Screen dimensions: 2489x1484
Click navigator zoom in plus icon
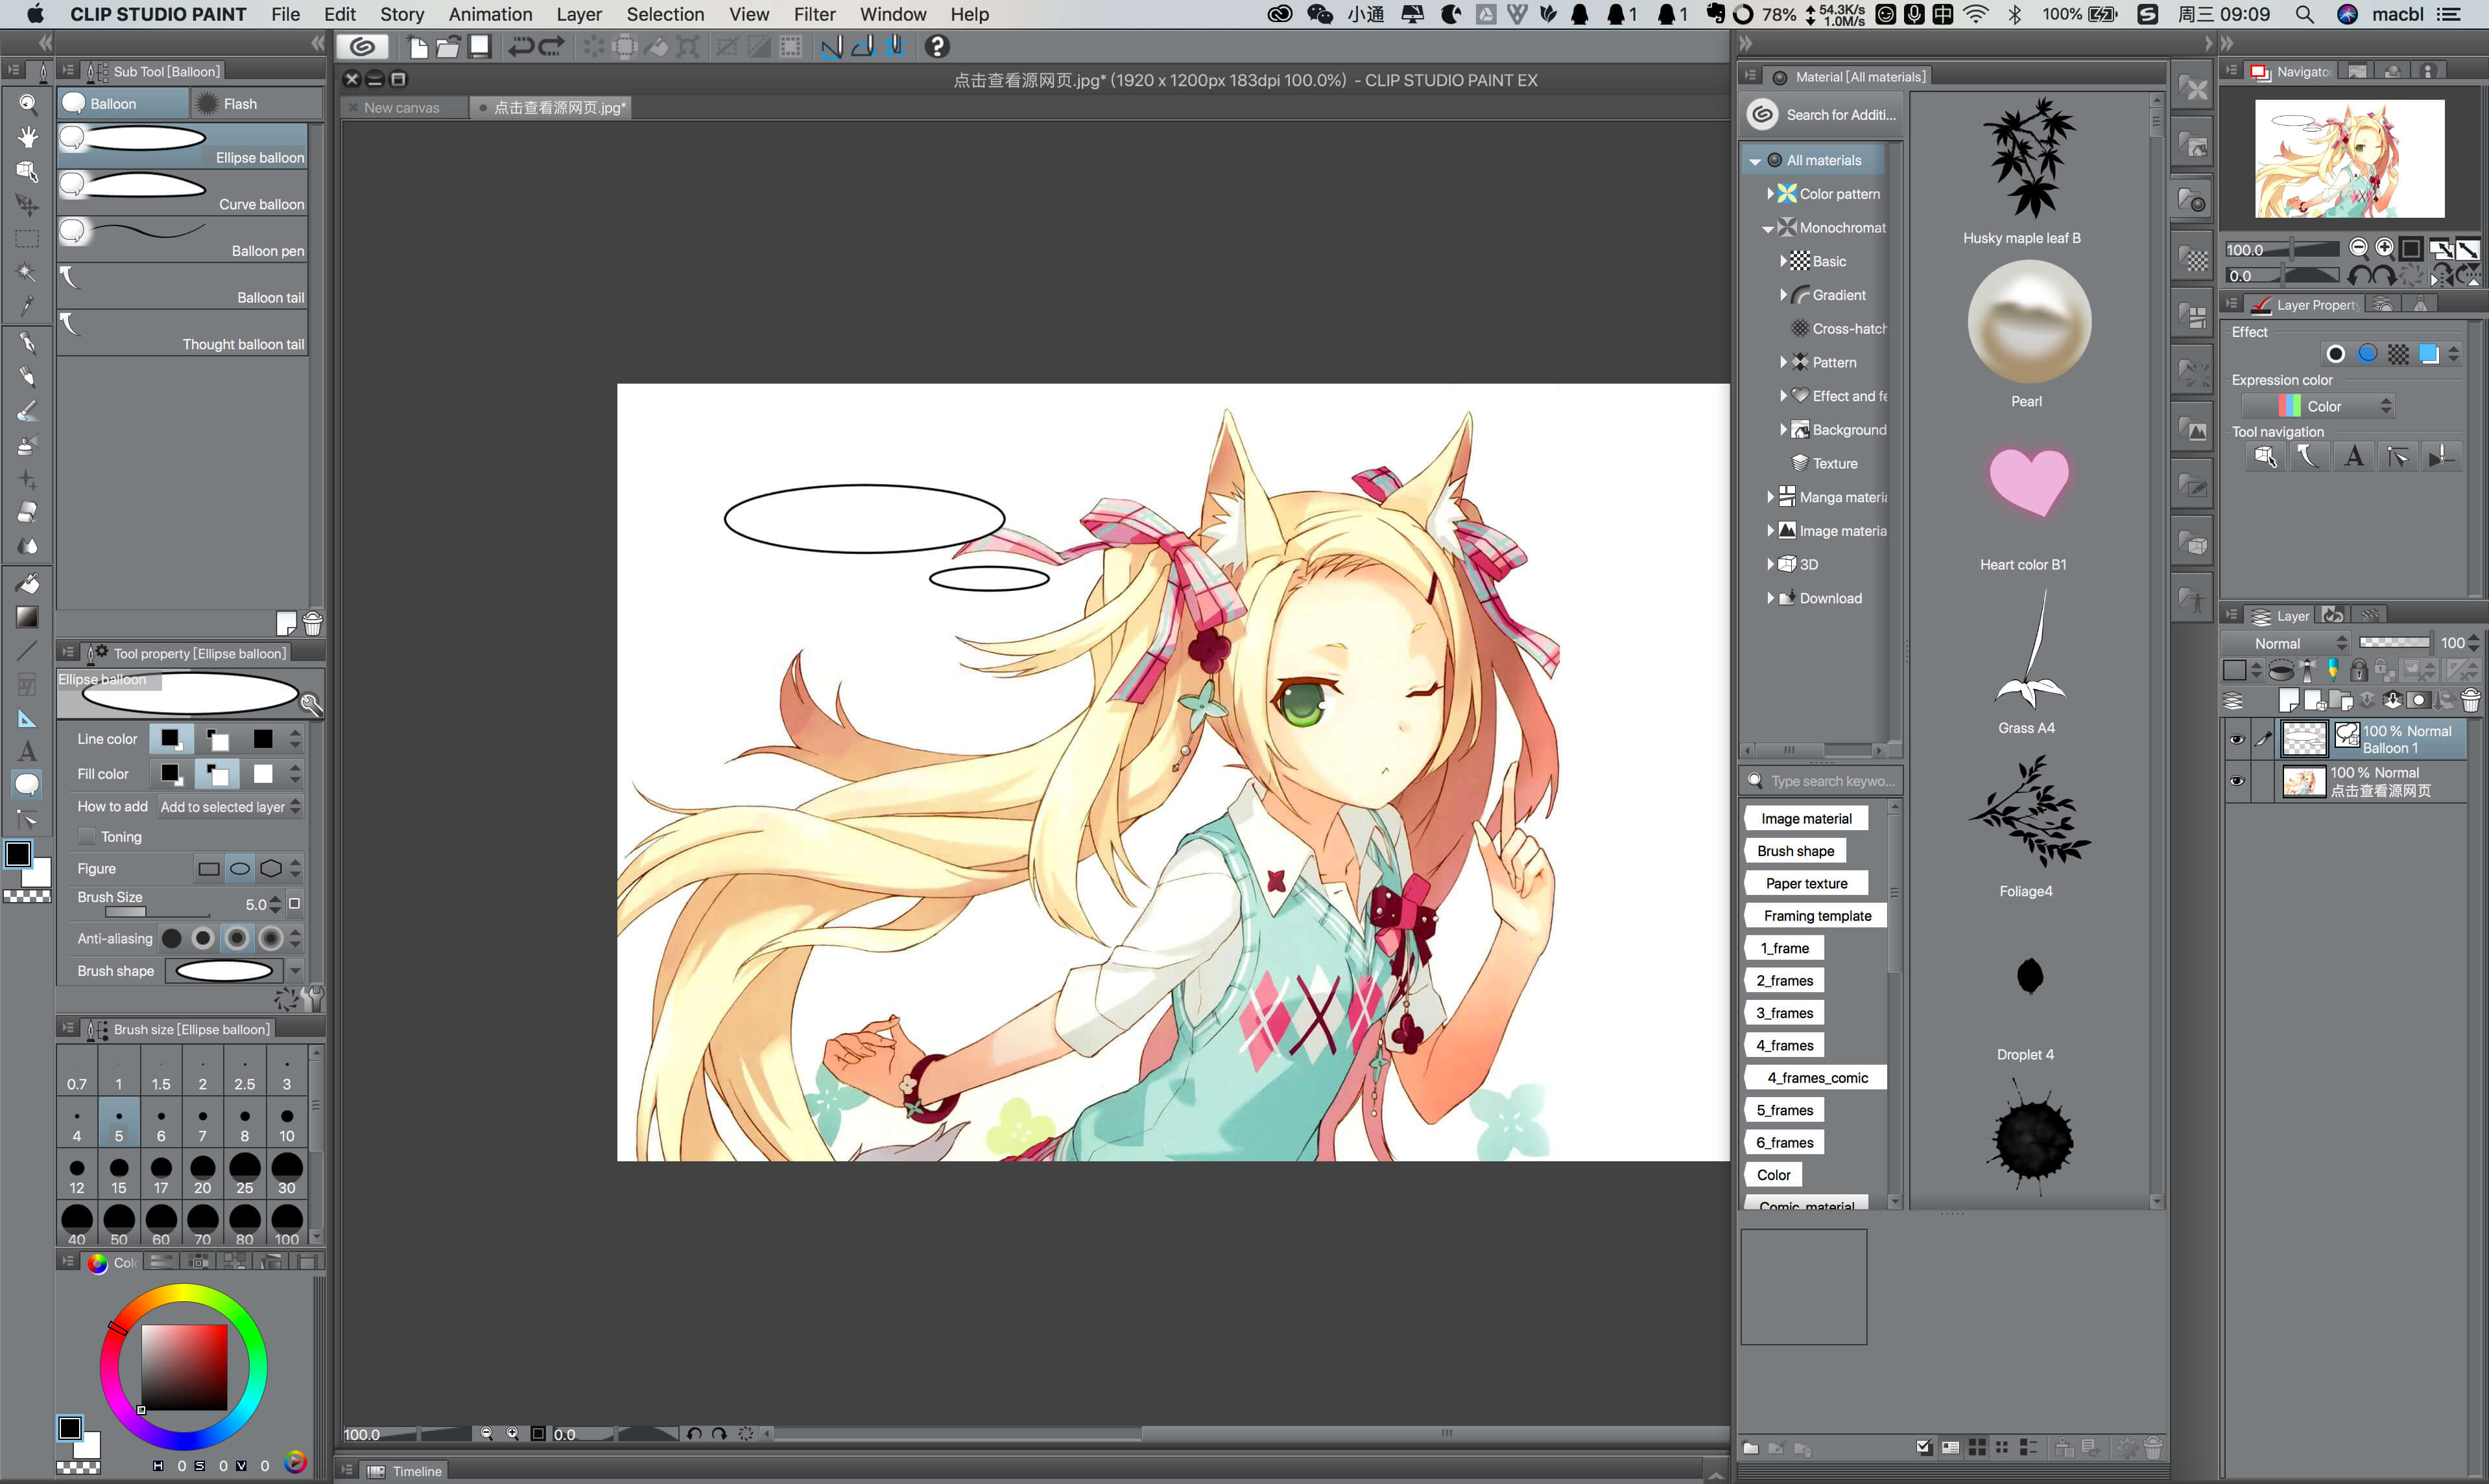[2385, 248]
